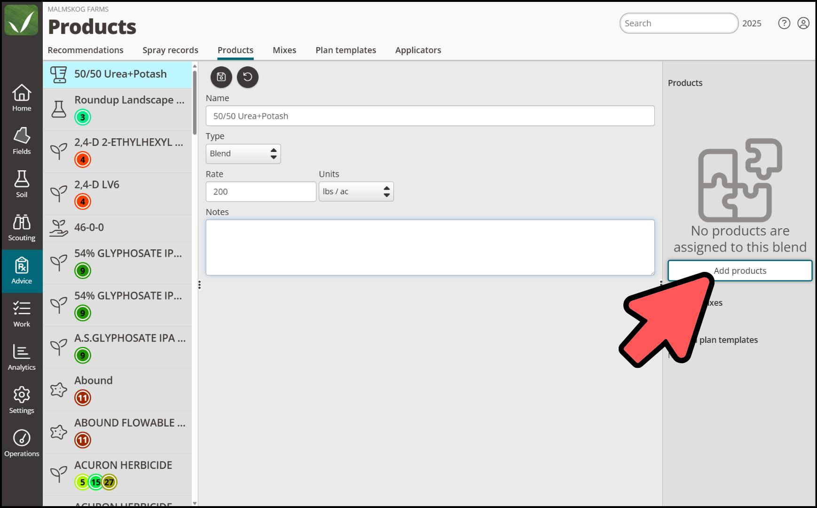Image resolution: width=817 pixels, height=508 pixels.
Task: Click the MALMSKOG FARMS farm name
Action: click(78, 9)
